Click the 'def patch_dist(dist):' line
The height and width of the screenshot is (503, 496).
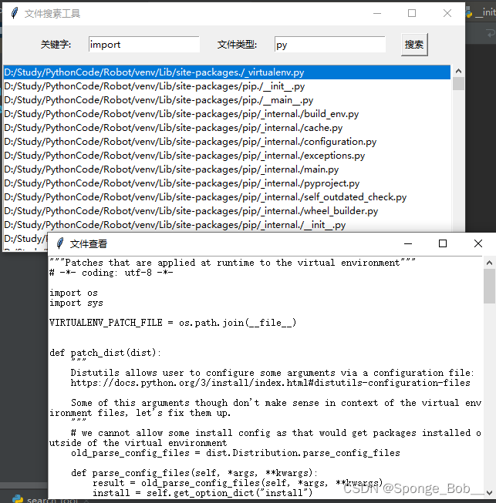[105, 353]
